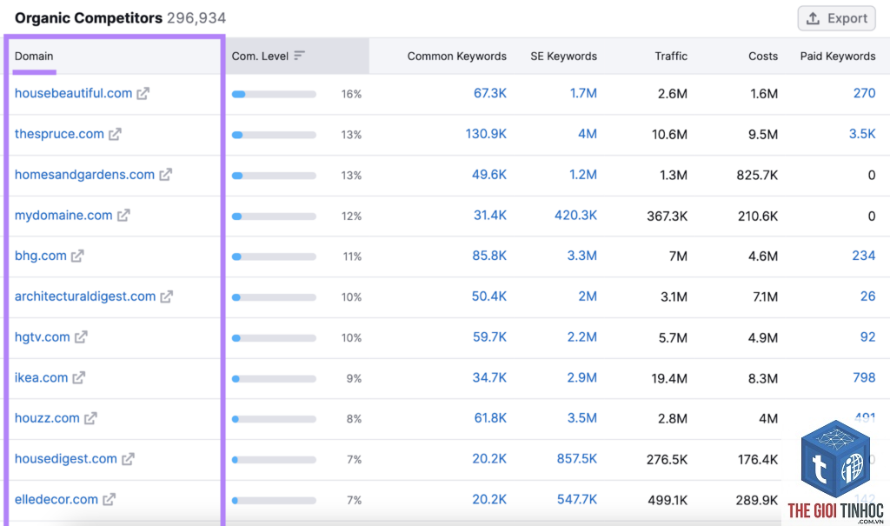
Task: Open the housebeautiful.com domain link
Action: [73, 93]
